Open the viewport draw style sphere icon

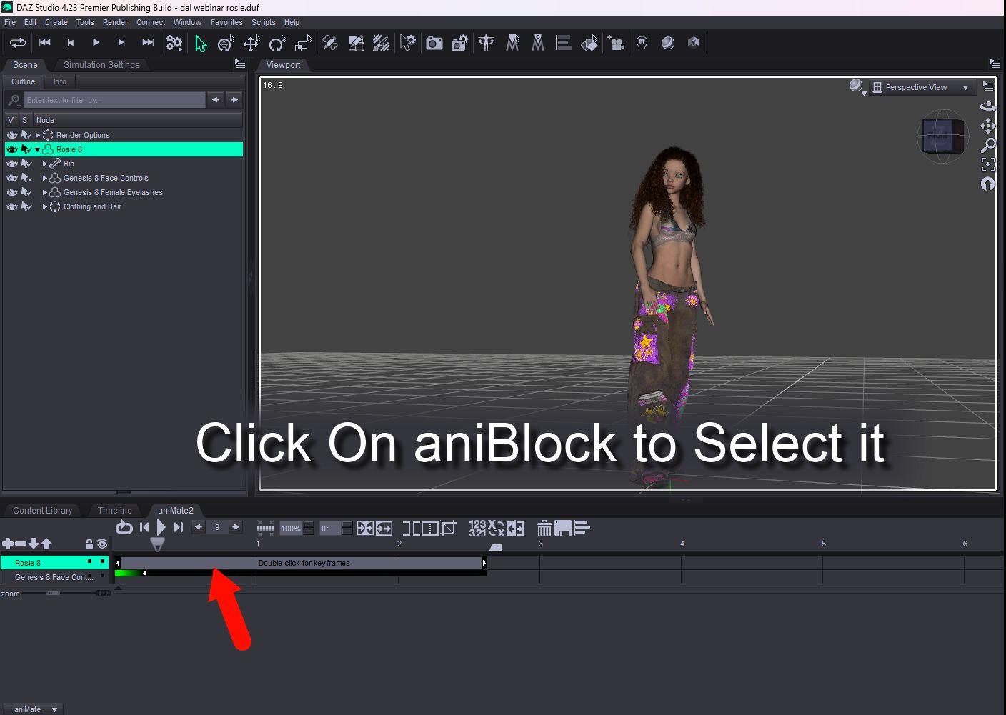857,87
